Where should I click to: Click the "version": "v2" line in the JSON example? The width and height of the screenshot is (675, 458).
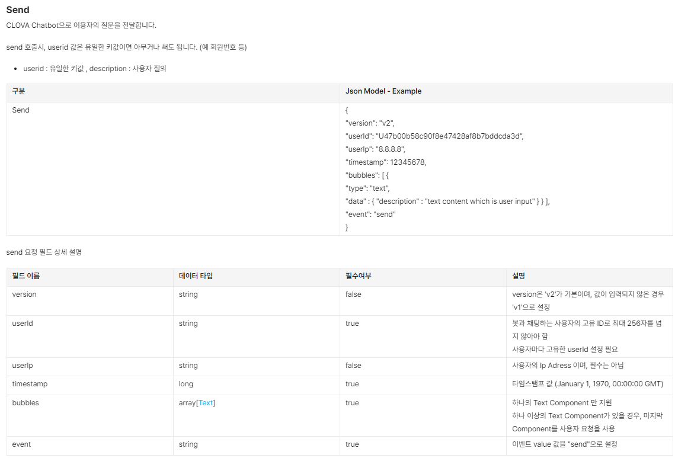tap(370, 123)
